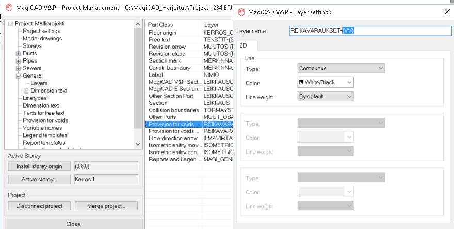Screen dimensions: 454x229
Task: Select Linetypes in the tree
Action: (35, 98)
